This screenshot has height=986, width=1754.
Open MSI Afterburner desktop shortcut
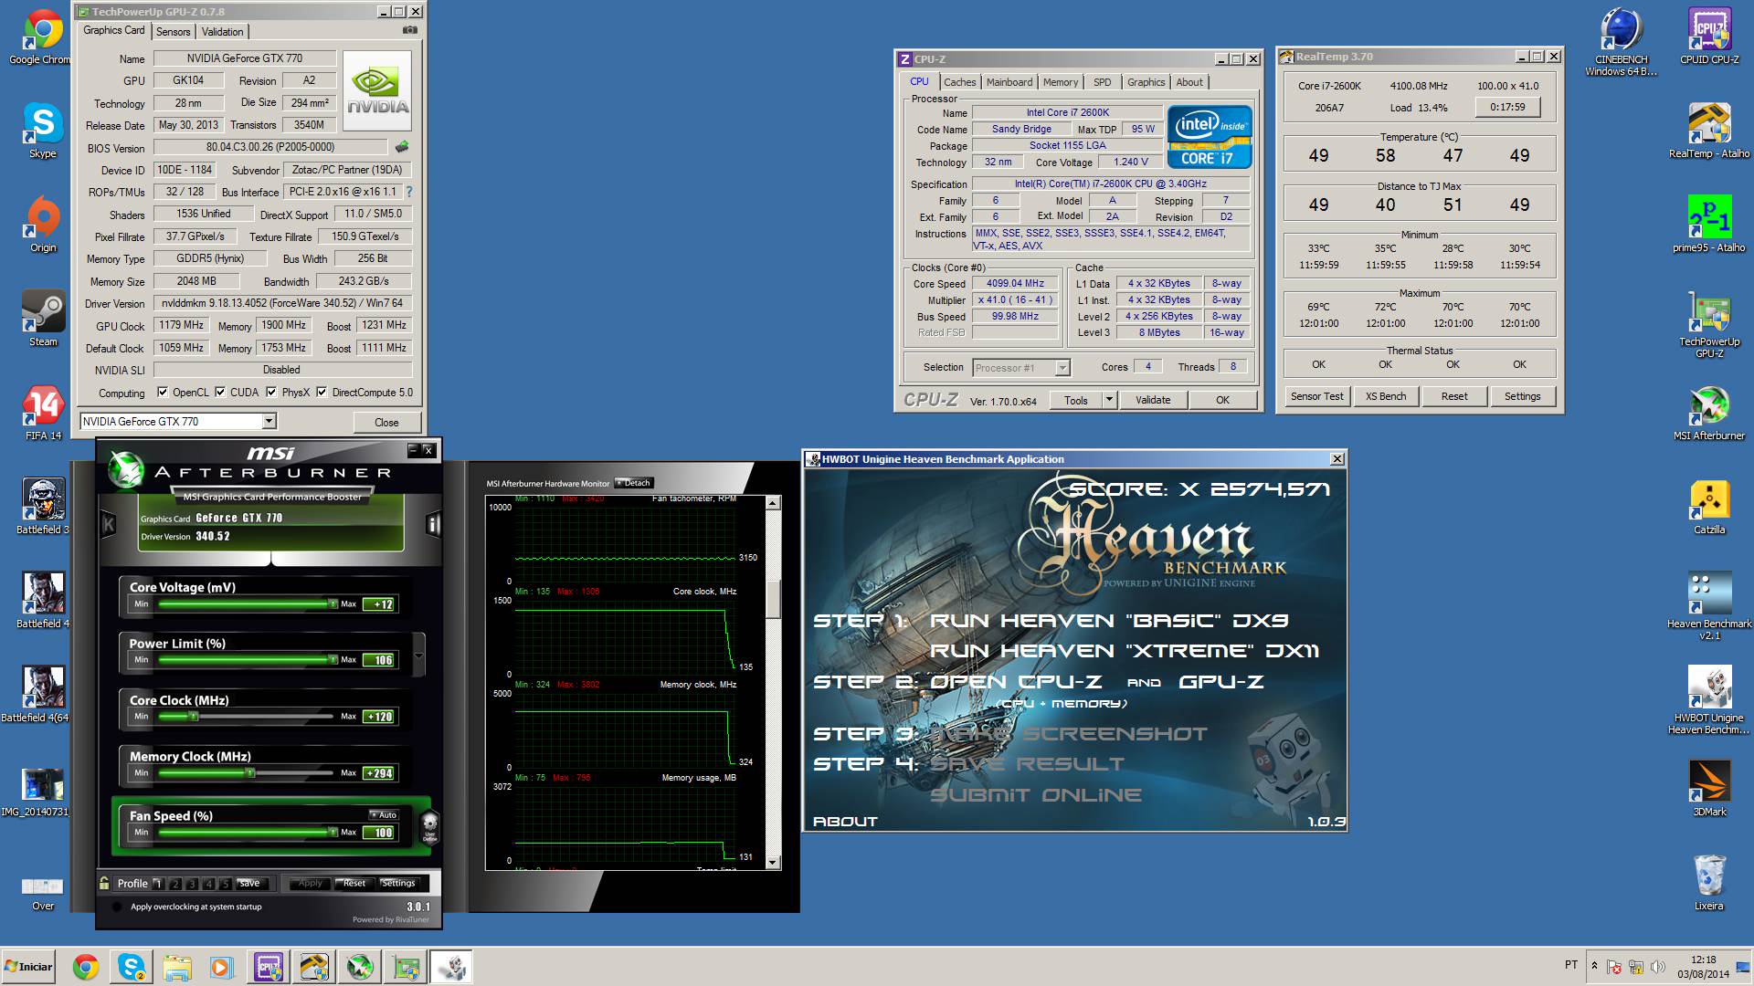(x=1709, y=414)
